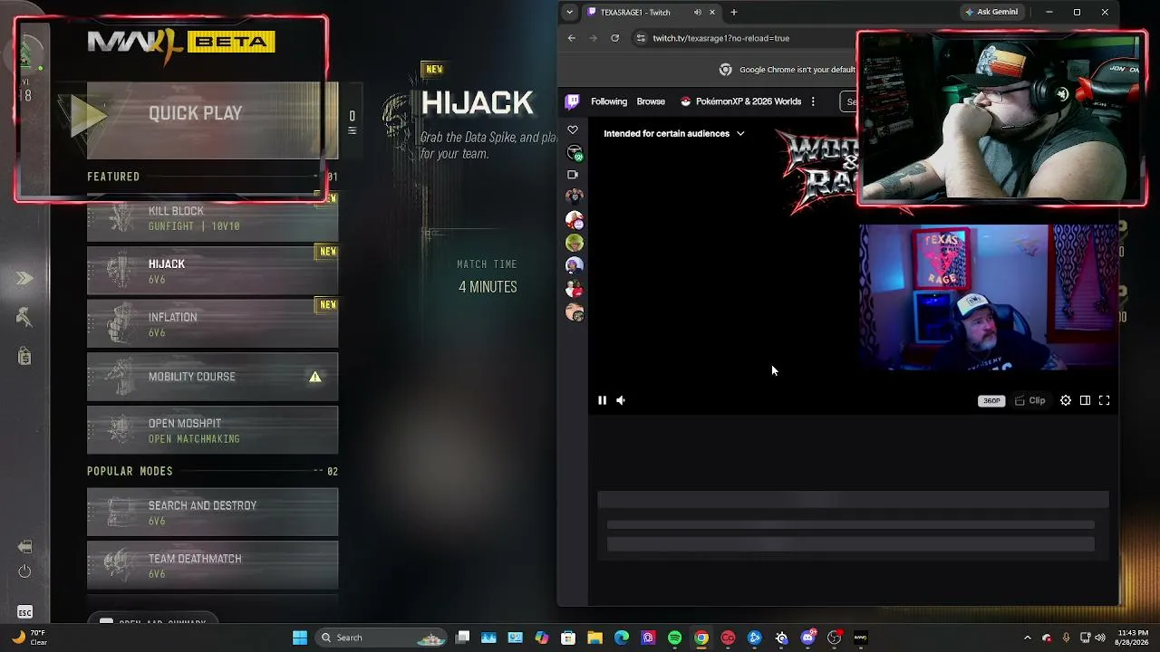Reload the Twitch page
This screenshot has width=1160, height=652.
[614, 38]
